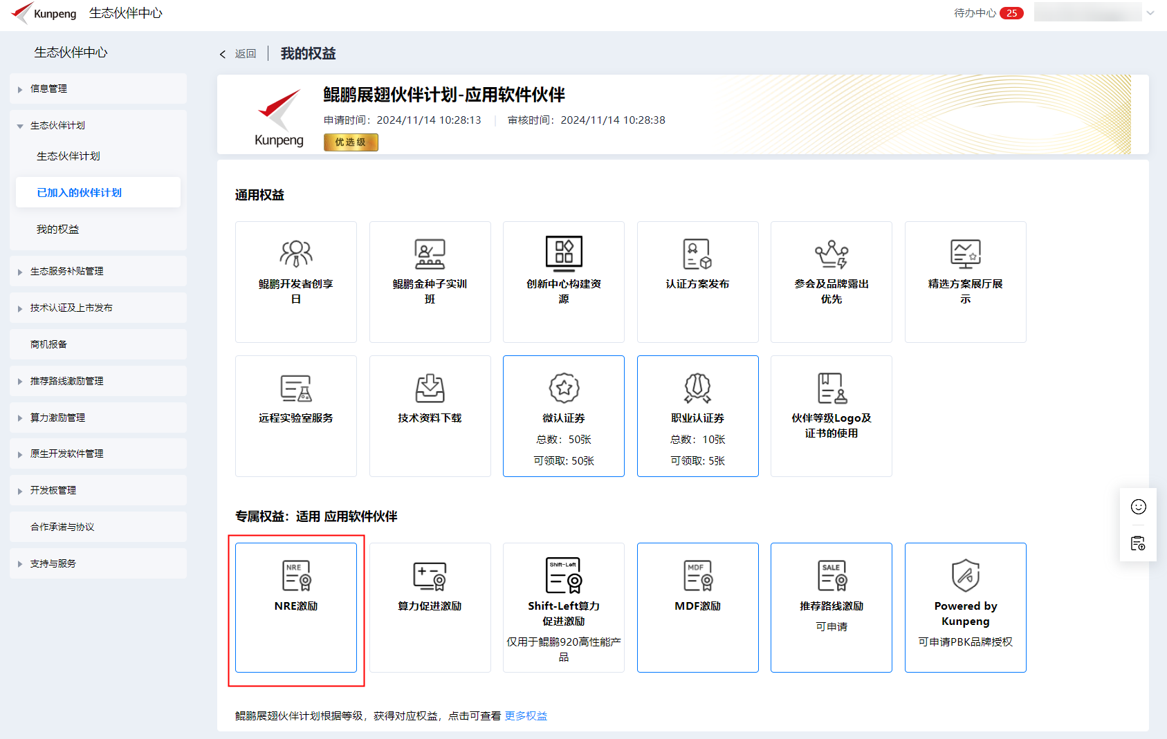Click the 优选级 level badge
This screenshot has width=1167, height=739.
351,142
